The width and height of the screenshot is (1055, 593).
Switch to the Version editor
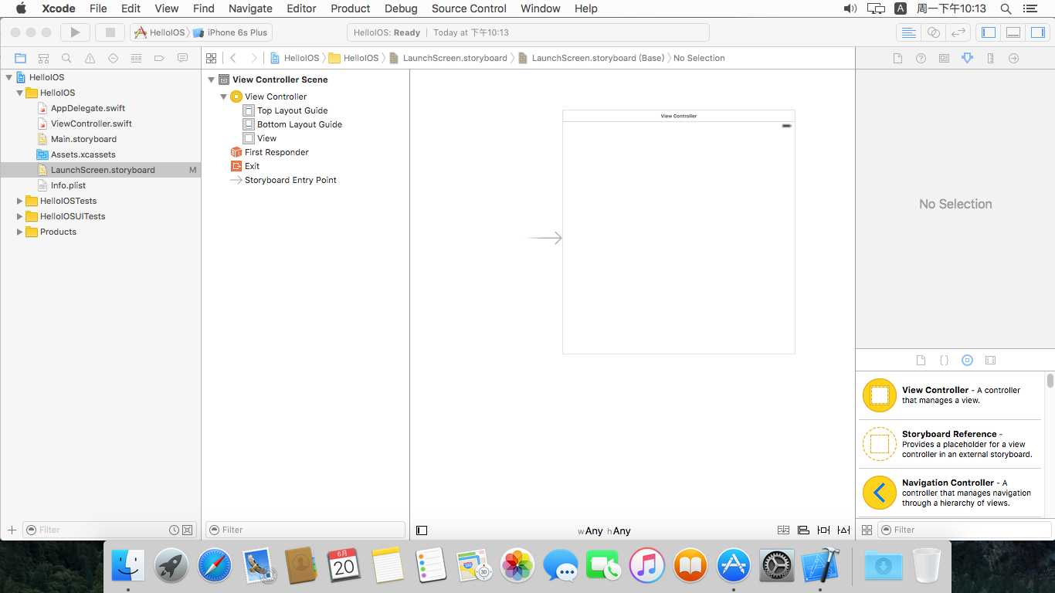point(958,32)
